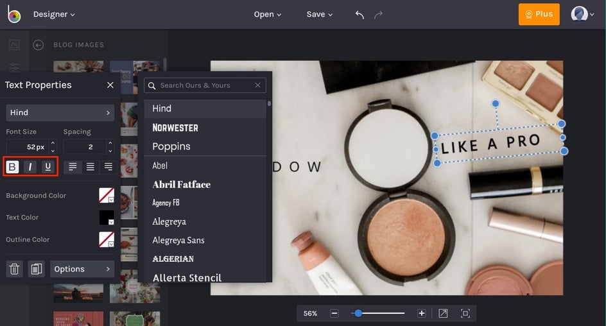Click the Font Size input field
Screen dimensions: 606x326
(28, 147)
